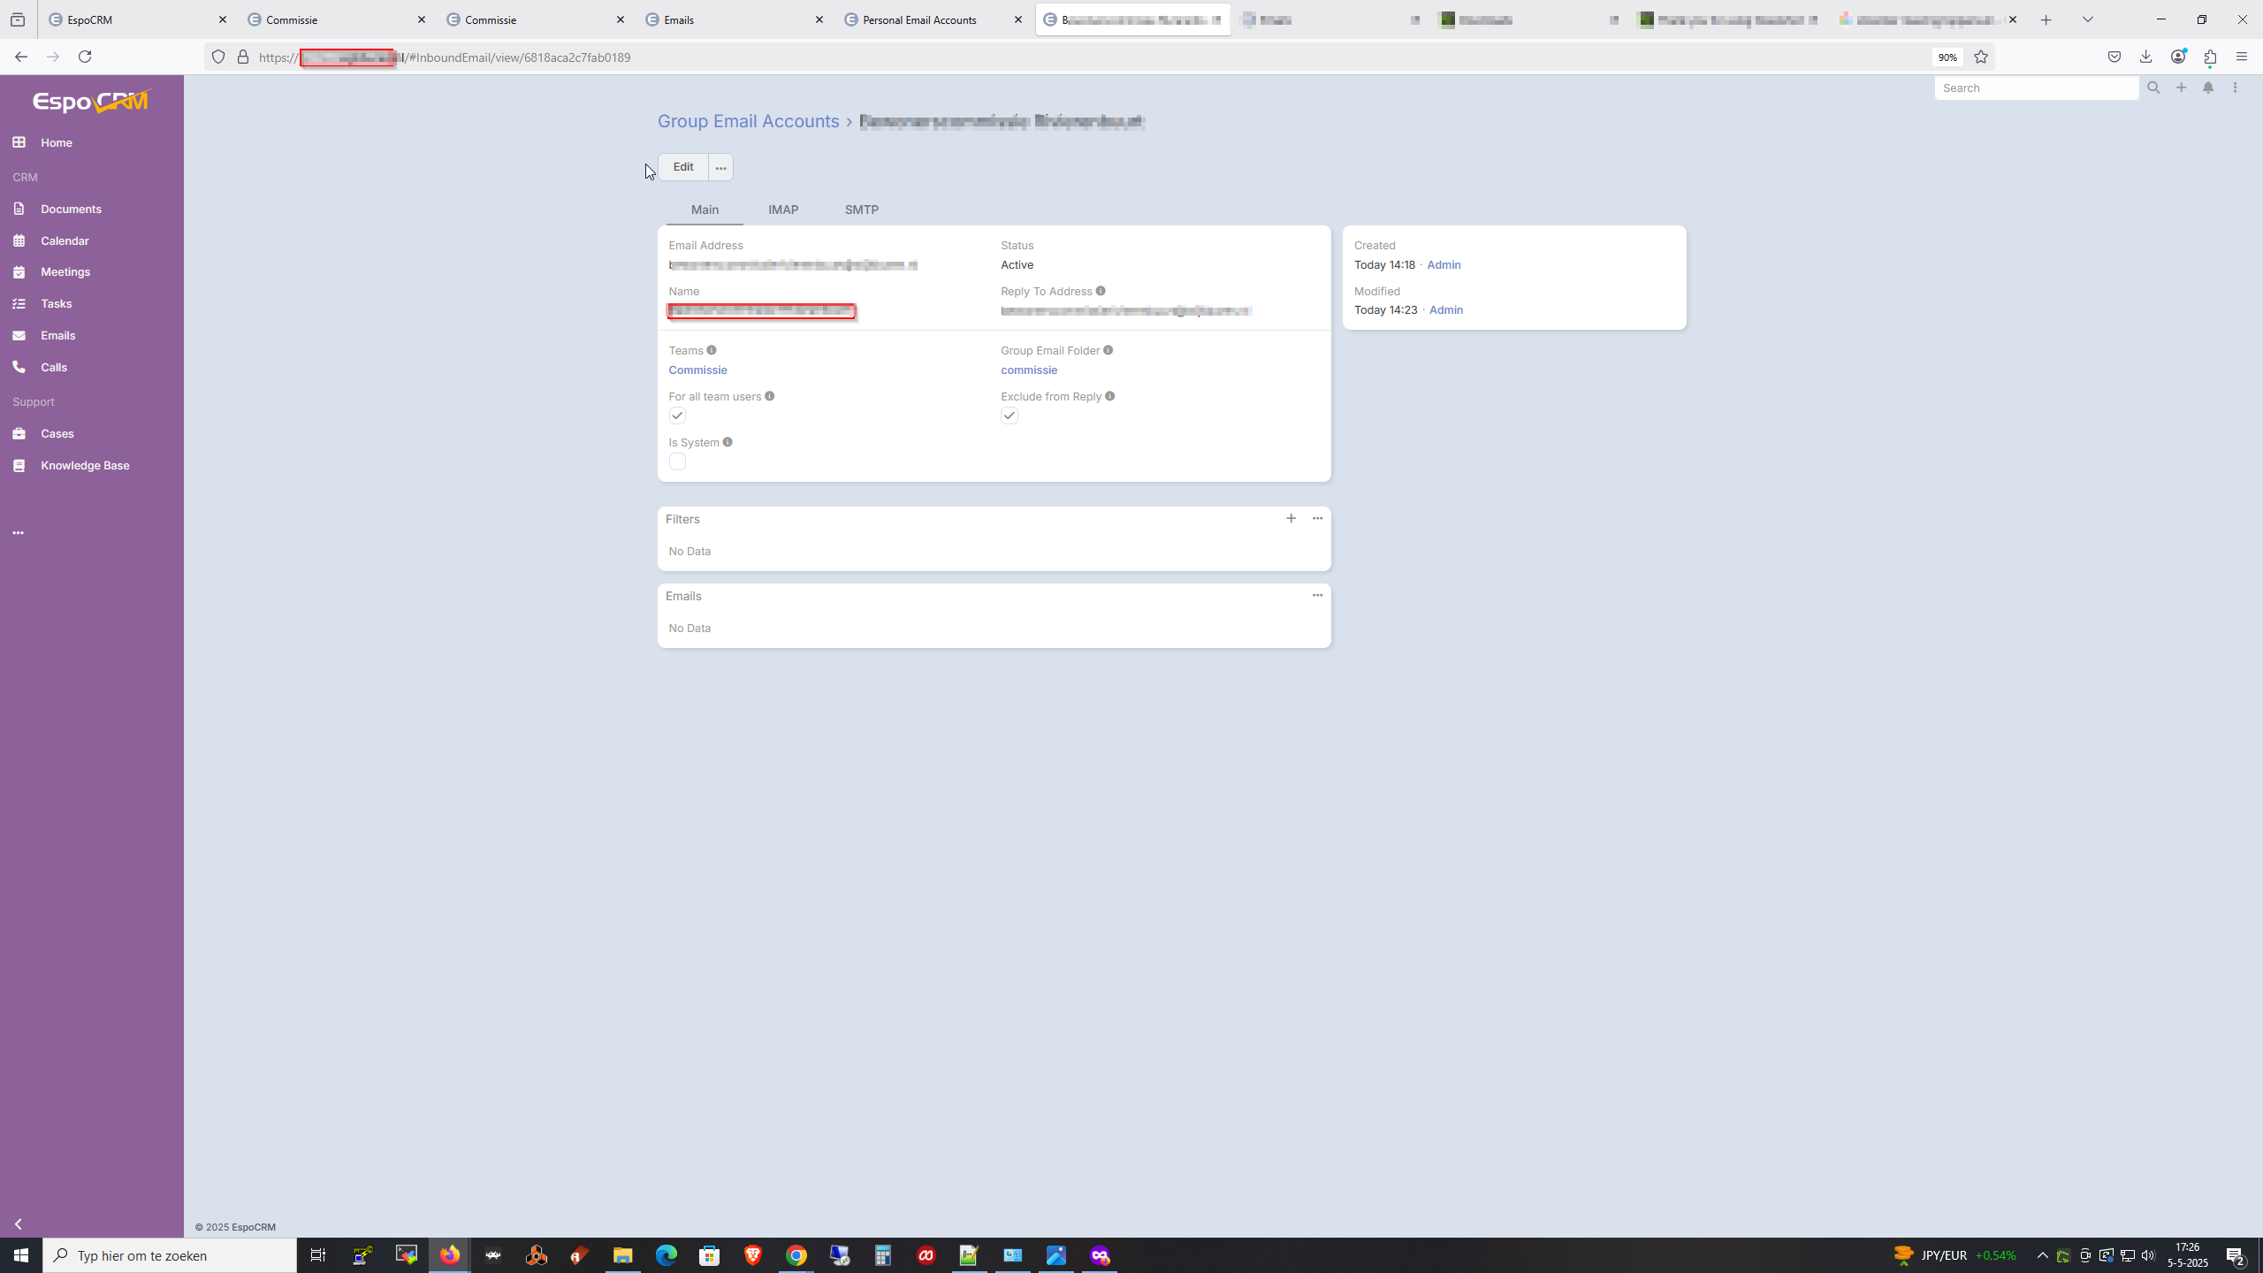This screenshot has width=2263, height=1273.
Task: List all tabs dropdown arrow
Action: click(2088, 19)
